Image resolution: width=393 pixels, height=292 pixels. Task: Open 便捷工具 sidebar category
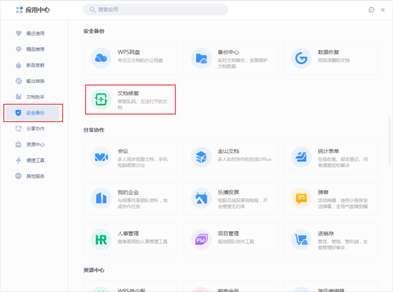click(x=35, y=160)
